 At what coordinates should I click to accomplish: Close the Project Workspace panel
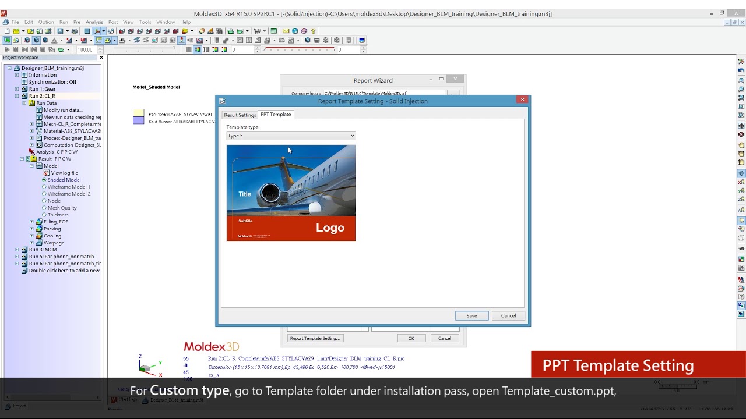click(x=101, y=58)
